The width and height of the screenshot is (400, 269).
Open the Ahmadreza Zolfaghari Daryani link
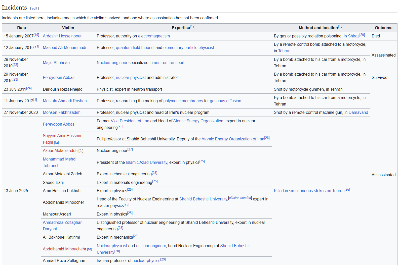(x=63, y=226)
